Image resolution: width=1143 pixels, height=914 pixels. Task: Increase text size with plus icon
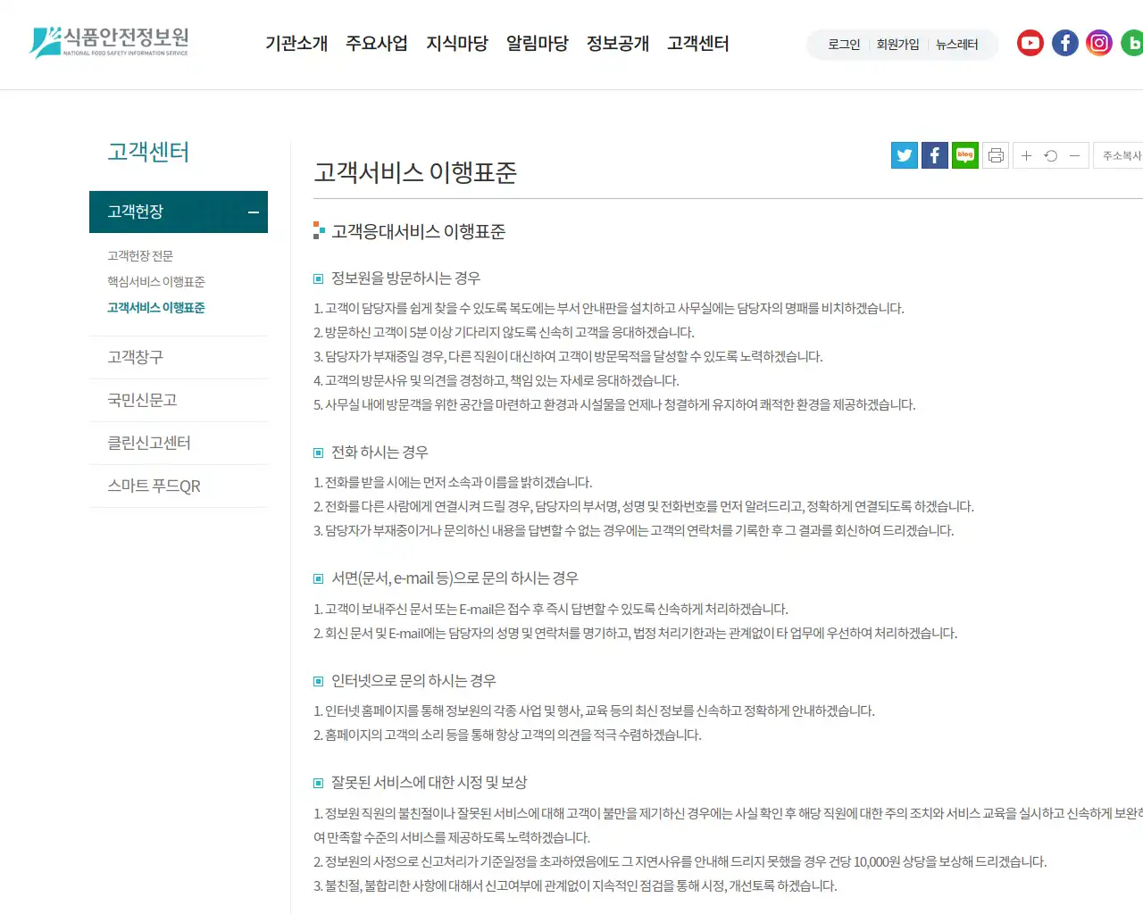click(x=1026, y=155)
